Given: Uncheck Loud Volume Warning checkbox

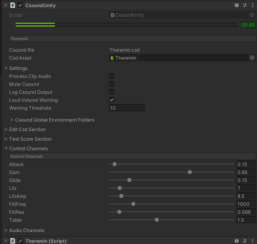Looking at the screenshot, I should pyautogui.click(x=112, y=100).
